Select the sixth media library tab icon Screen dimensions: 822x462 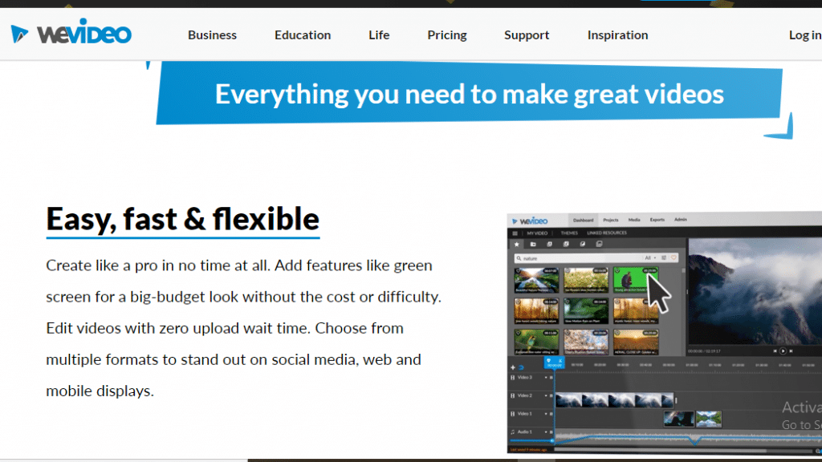599,244
